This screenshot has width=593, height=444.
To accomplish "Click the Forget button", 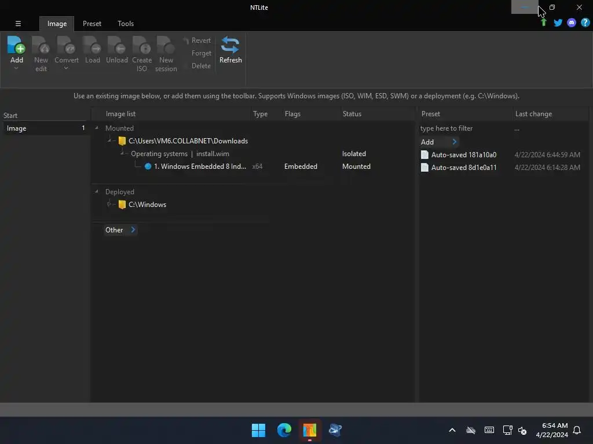I will 201,53.
